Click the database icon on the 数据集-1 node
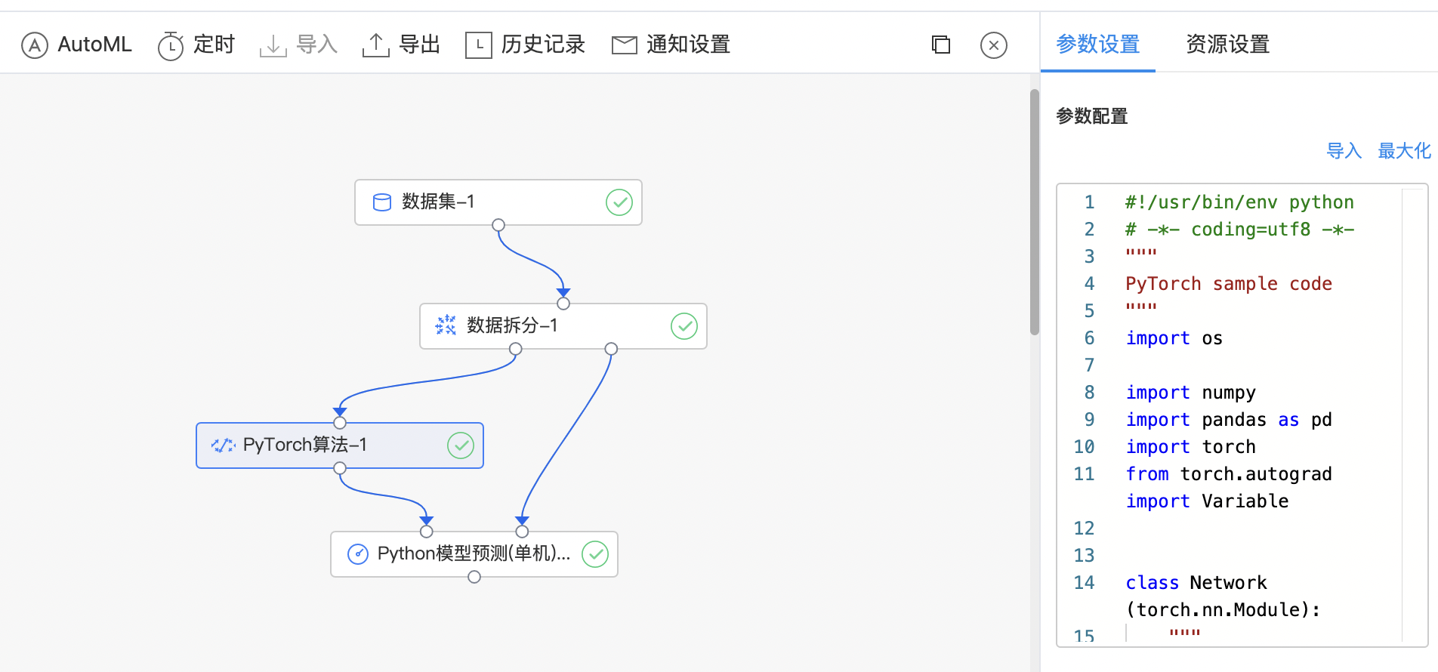Image resolution: width=1438 pixels, height=672 pixels. (382, 202)
